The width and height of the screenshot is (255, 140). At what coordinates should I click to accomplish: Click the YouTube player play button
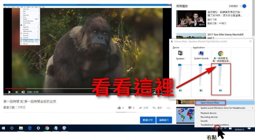10,92
